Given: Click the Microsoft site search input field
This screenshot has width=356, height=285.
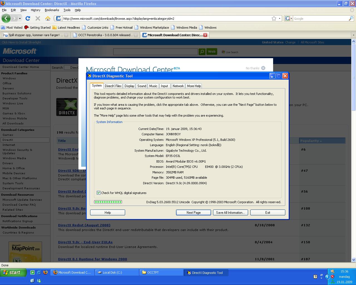Looking at the screenshot, I should coord(155,52).
